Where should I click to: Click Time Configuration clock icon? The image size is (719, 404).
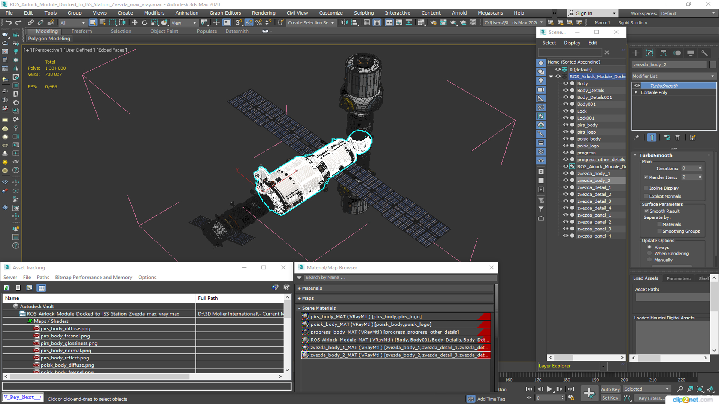tap(571, 398)
